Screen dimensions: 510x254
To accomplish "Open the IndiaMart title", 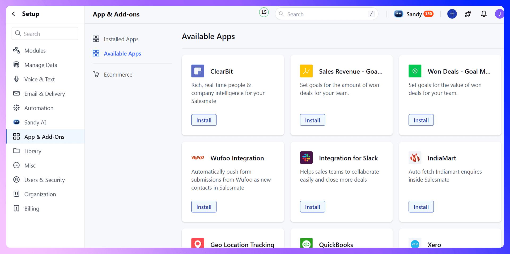I will coord(442,158).
